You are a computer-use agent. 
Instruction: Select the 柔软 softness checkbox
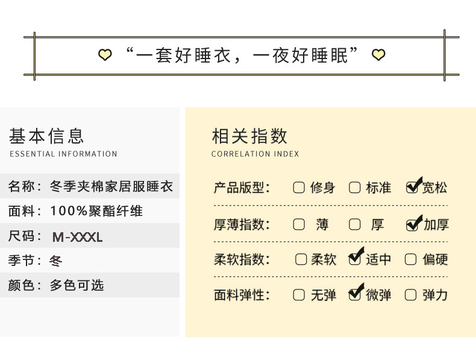pos(301,260)
